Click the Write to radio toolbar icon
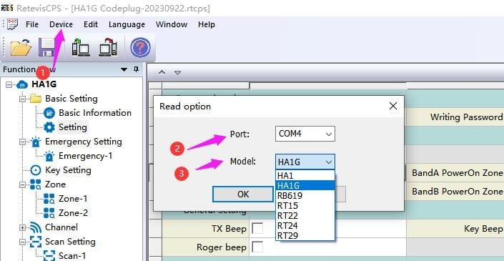 click(x=108, y=48)
